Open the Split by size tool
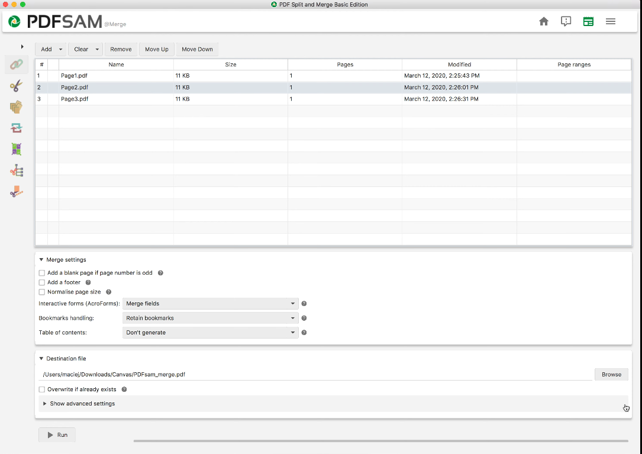Viewport: 642px width, 454px height. [17, 191]
